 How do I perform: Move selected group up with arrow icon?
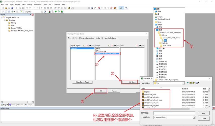115,46
